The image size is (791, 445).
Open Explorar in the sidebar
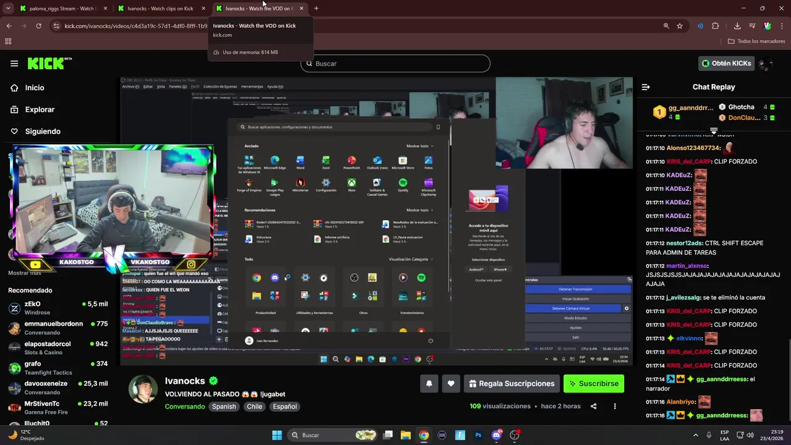point(40,109)
